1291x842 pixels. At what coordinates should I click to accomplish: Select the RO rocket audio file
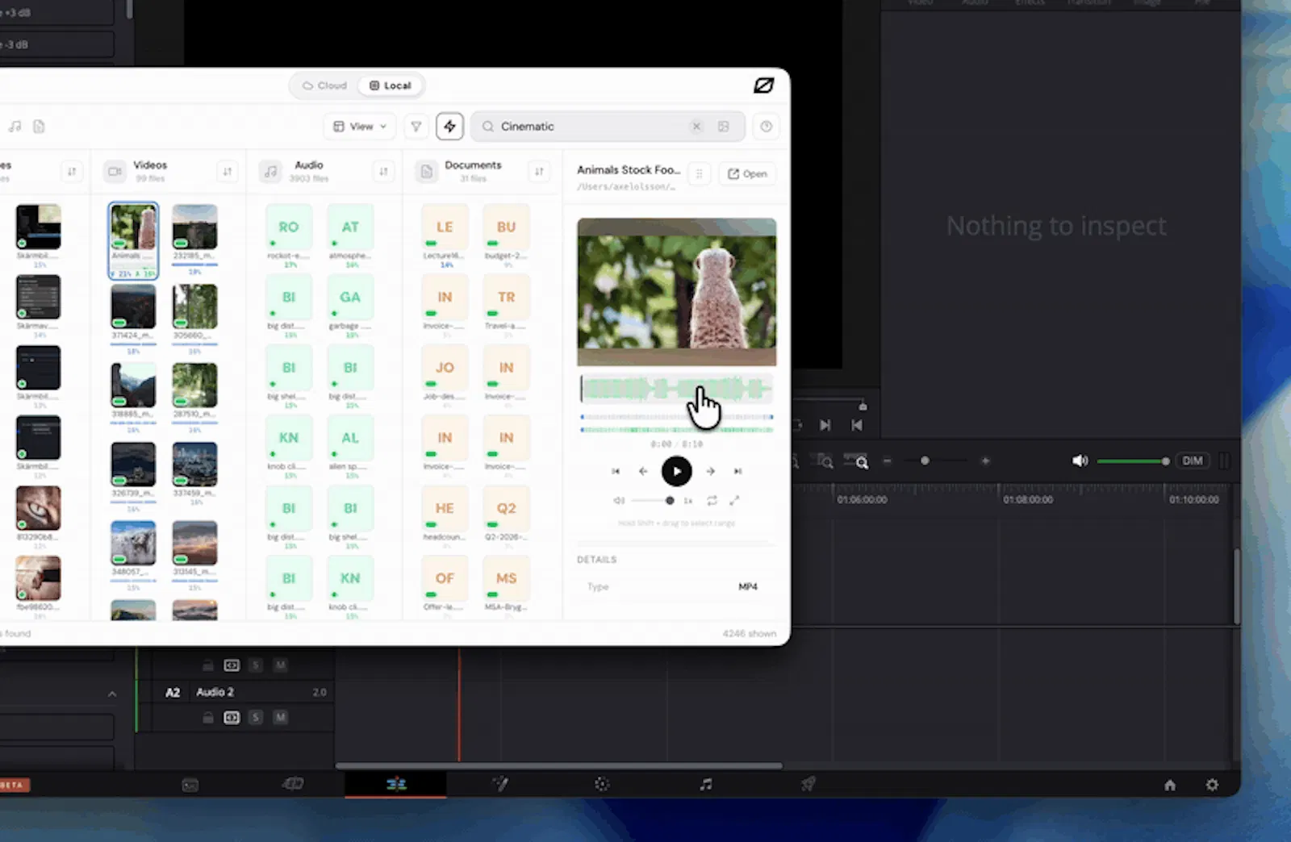289,227
